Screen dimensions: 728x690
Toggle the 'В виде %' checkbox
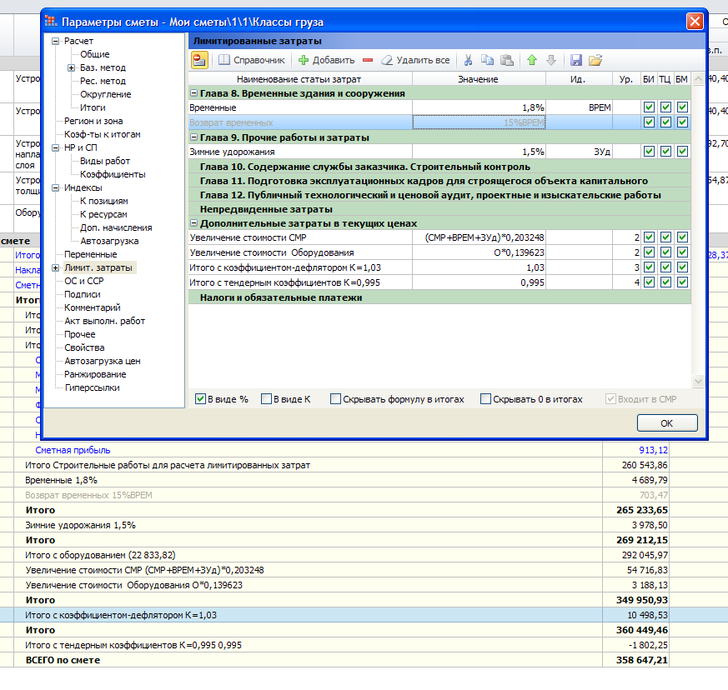pyautogui.click(x=200, y=399)
